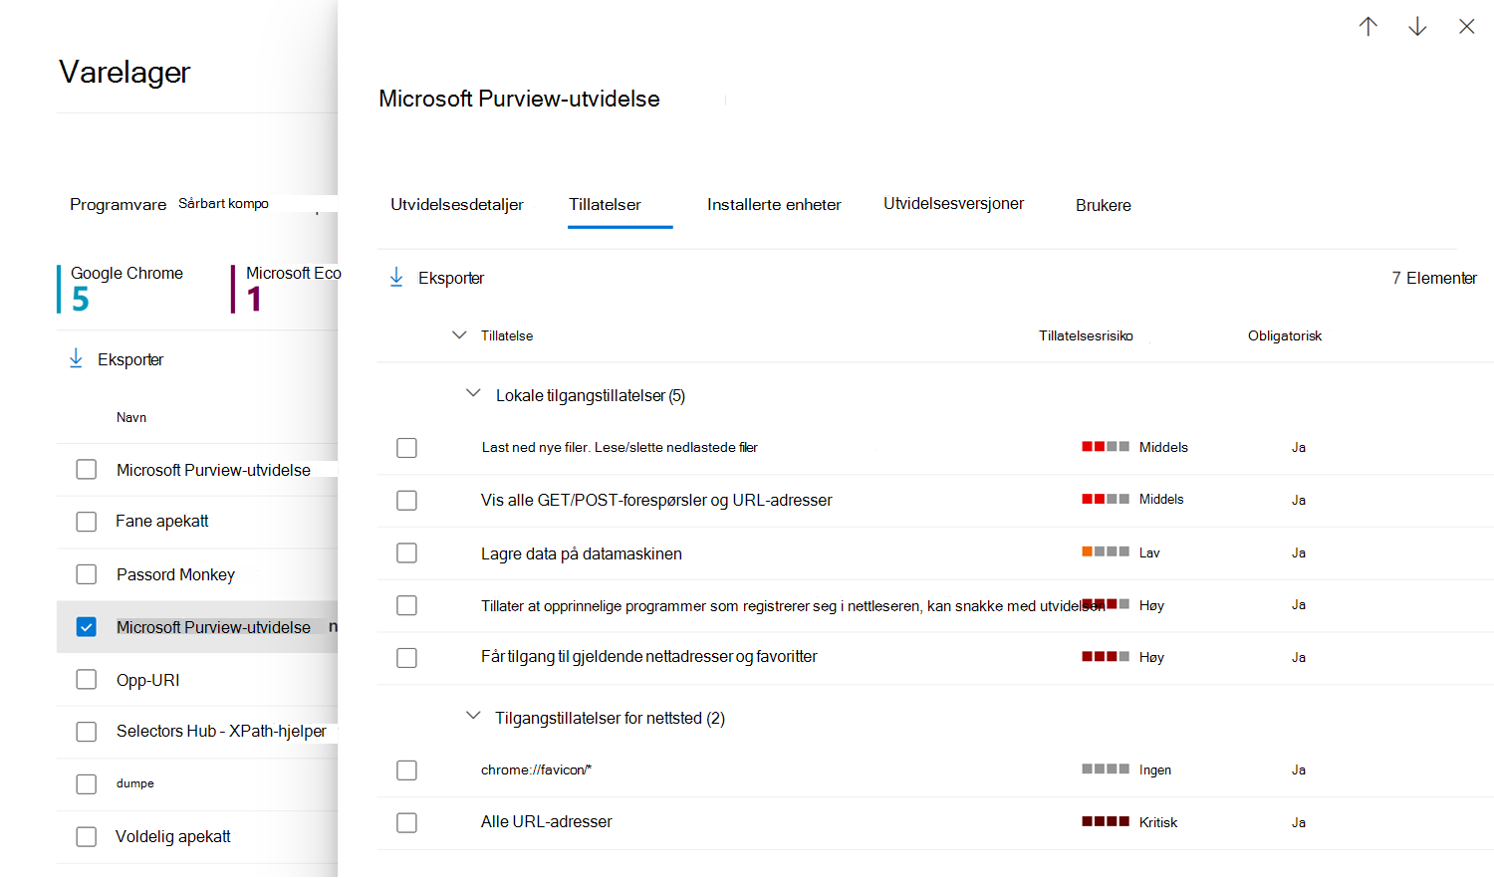Click the 'Får tilgang til gjeldende nettadresser og favoritter' text
The width and height of the screenshot is (1494, 878).
point(649,657)
